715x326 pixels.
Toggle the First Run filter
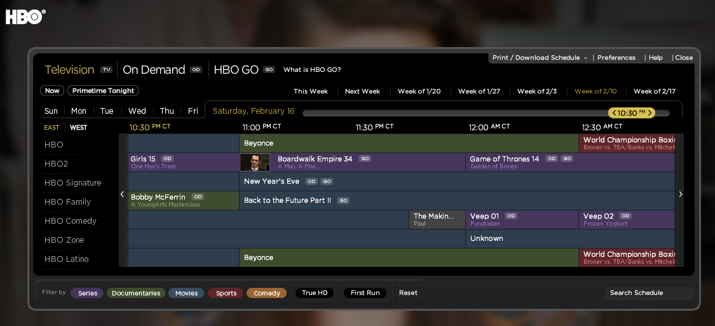tap(365, 293)
